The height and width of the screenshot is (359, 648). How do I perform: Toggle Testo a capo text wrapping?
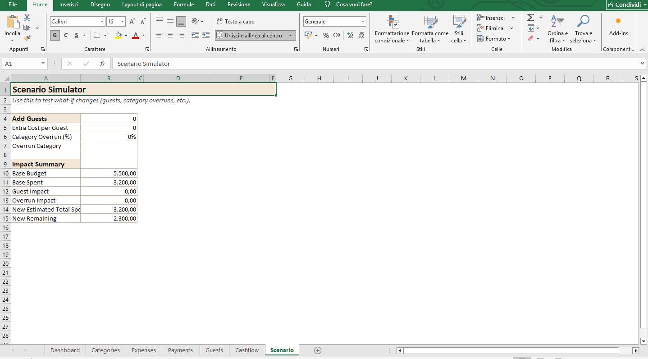(236, 21)
